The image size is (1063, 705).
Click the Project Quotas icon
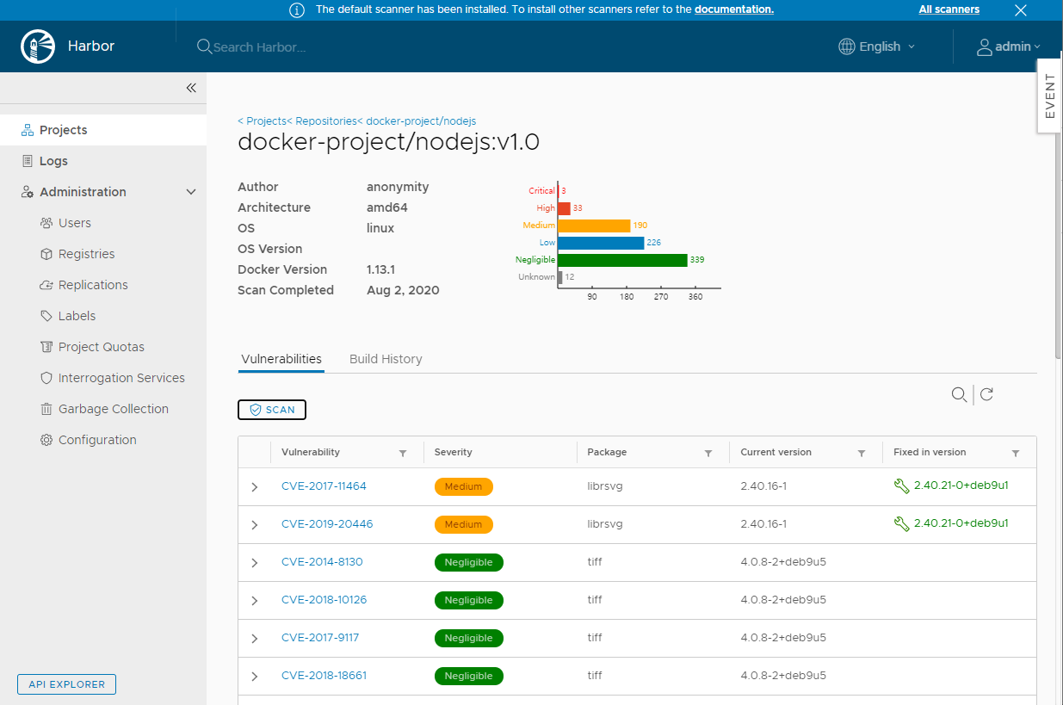pyautogui.click(x=46, y=347)
